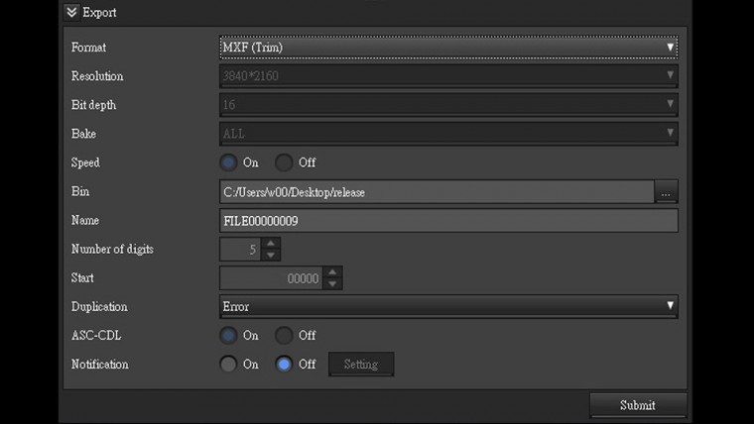Turn Speed Off

[x=285, y=162]
